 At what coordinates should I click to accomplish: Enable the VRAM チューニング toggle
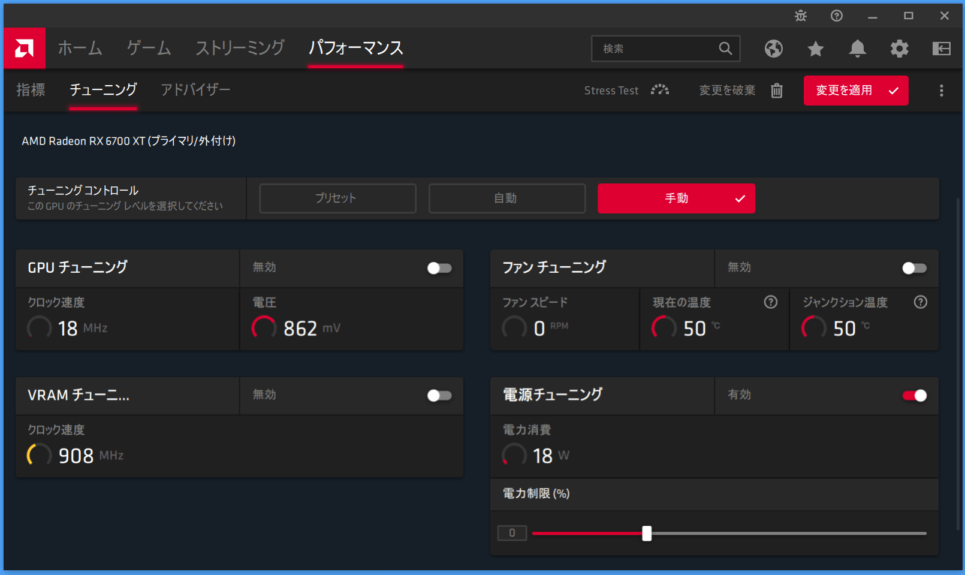439,395
